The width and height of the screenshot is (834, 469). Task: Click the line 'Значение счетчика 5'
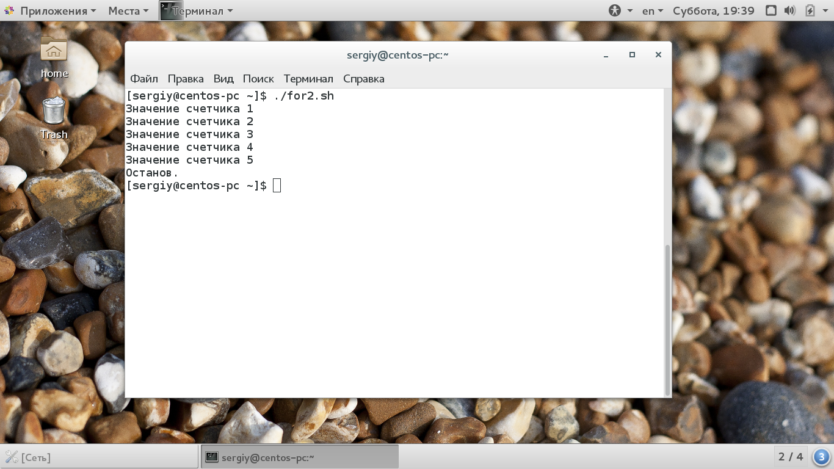(x=189, y=160)
